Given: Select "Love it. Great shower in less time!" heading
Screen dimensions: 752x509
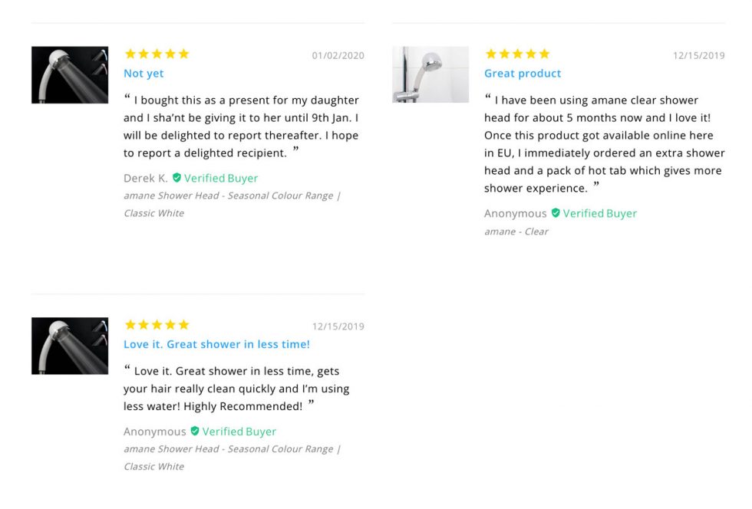Looking at the screenshot, I should pyautogui.click(x=216, y=344).
